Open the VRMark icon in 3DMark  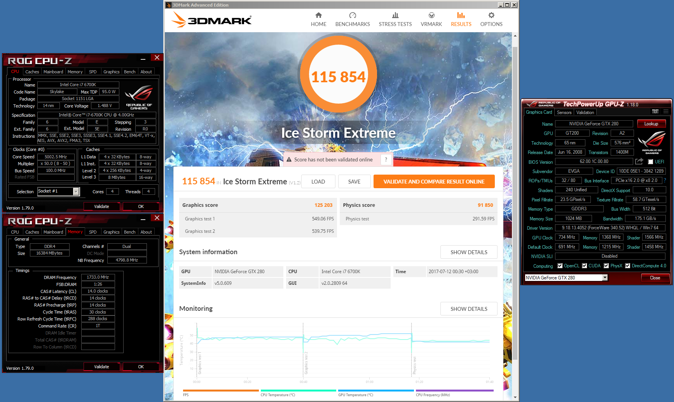coord(431,15)
